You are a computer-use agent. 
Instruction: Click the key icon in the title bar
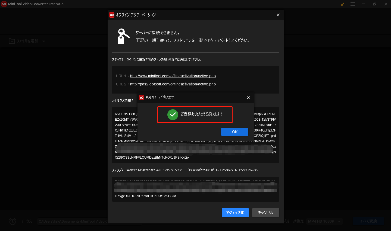point(342,4)
